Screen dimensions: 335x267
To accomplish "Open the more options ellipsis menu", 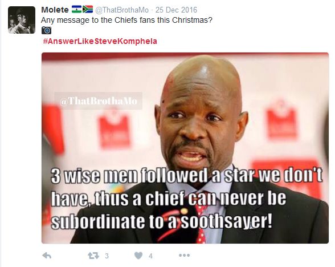I will point(184,255).
